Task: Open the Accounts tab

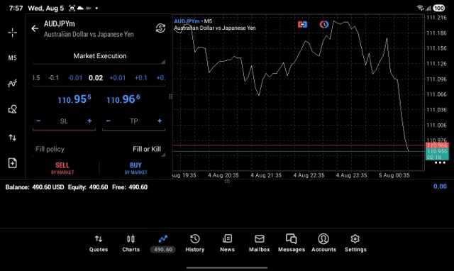Action: 323,243
